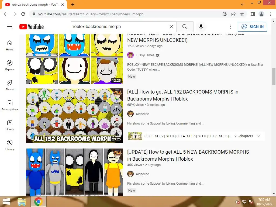Click the magnifying glass search button
This screenshot has height=207, width=276.
click(185, 27)
